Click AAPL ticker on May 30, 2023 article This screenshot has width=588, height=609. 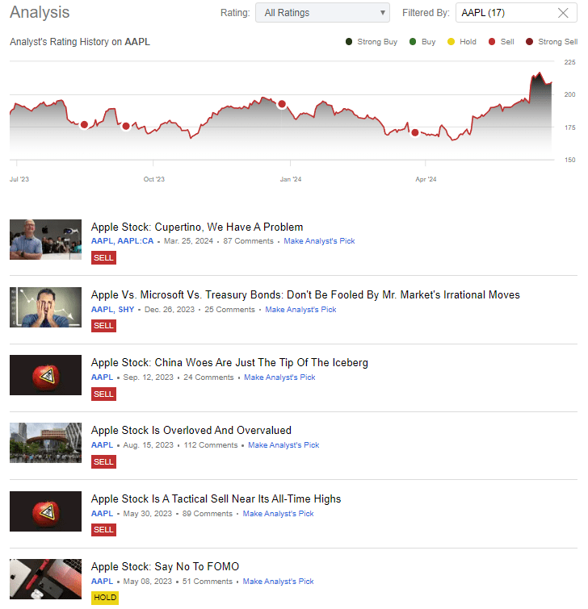click(102, 514)
